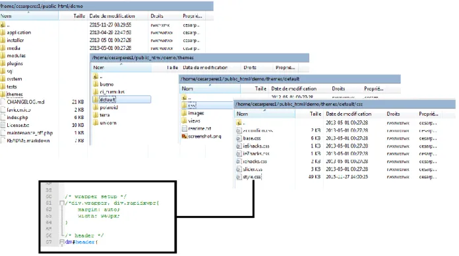Click the 49 KB size of style.css
Screen dimensions: 459x256
click(315, 177)
